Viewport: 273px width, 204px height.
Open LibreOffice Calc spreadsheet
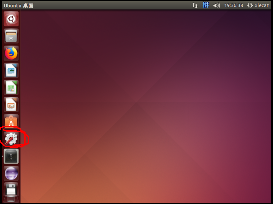coord(11,88)
